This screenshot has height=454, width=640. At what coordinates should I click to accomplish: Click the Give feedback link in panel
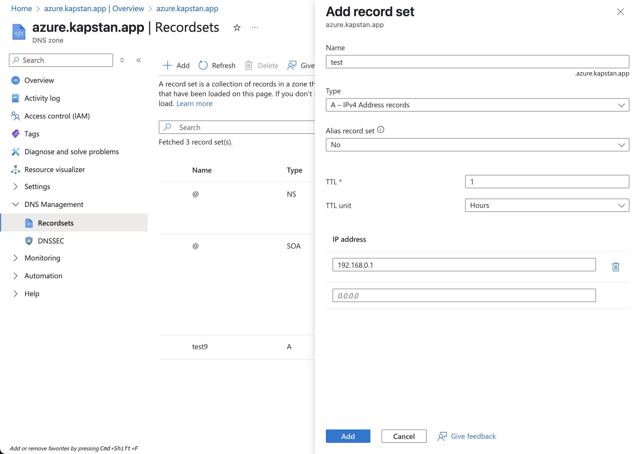click(x=473, y=436)
